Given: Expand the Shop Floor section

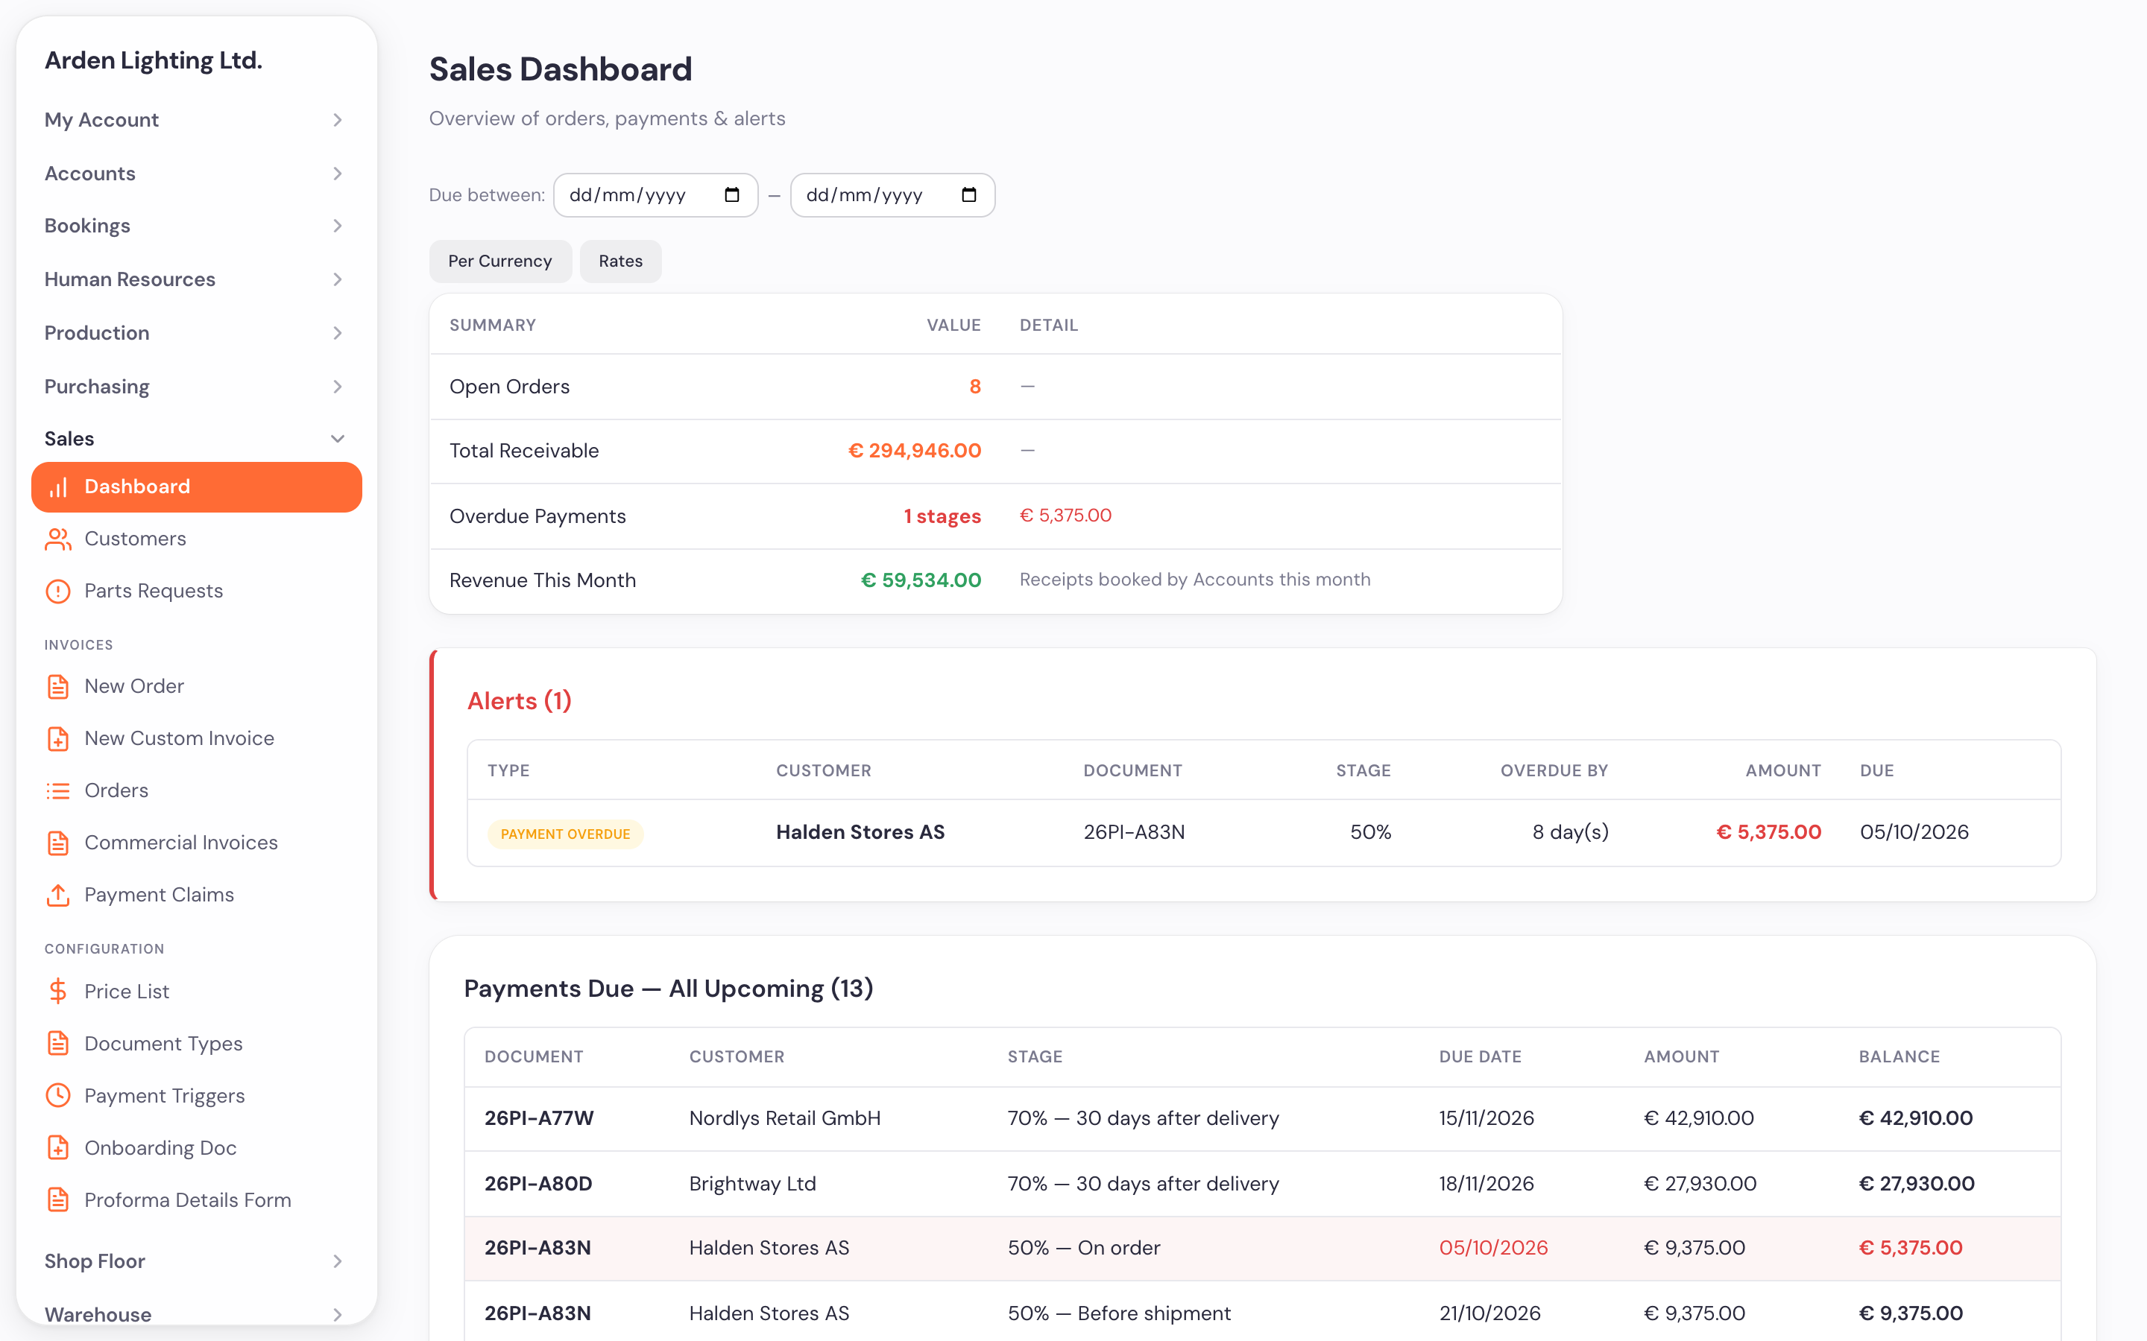Looking at the screenshot, I should 195,1261.
